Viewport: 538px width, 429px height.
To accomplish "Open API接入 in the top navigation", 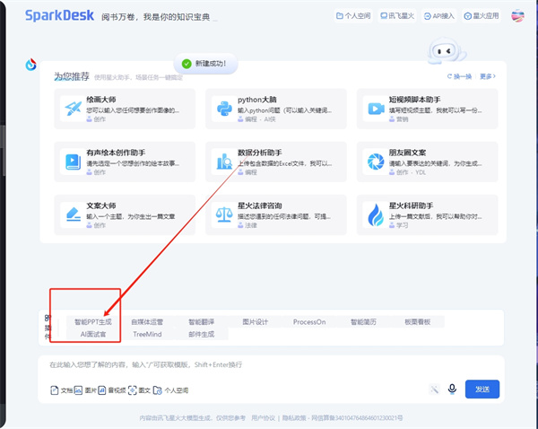I will tap(438, 16).
